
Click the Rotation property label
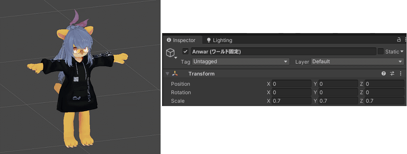click(181, 92)
